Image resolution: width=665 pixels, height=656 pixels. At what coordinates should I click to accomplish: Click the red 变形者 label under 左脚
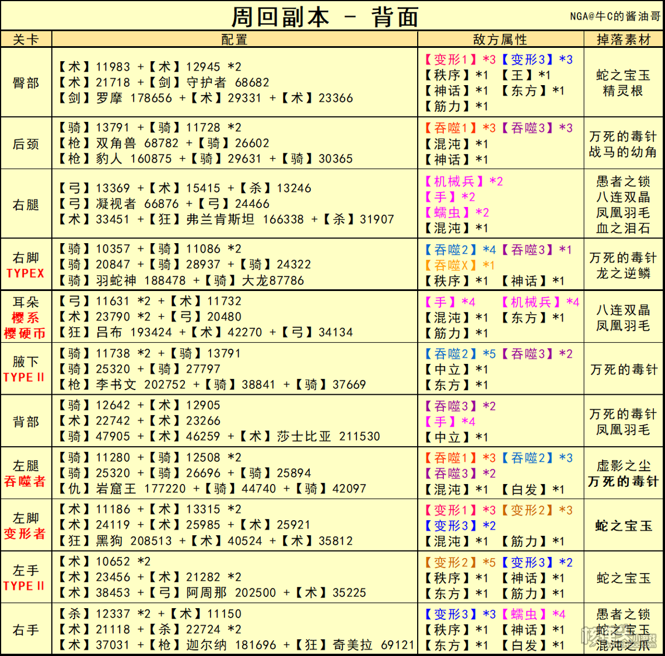(x=25, y=534)
